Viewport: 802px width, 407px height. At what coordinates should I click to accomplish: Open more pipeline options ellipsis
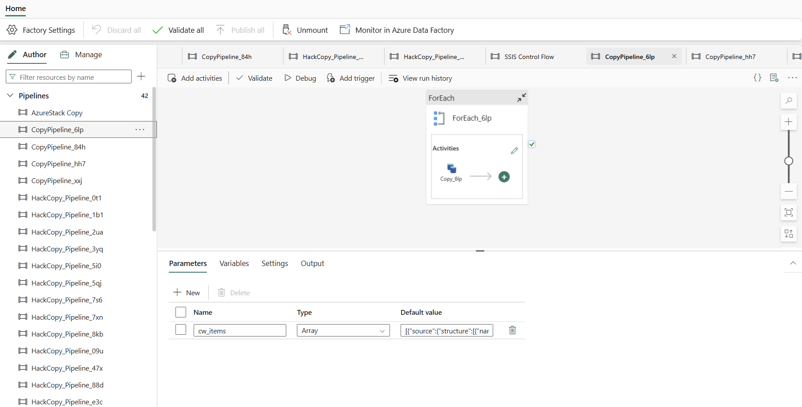pos(792,78)
